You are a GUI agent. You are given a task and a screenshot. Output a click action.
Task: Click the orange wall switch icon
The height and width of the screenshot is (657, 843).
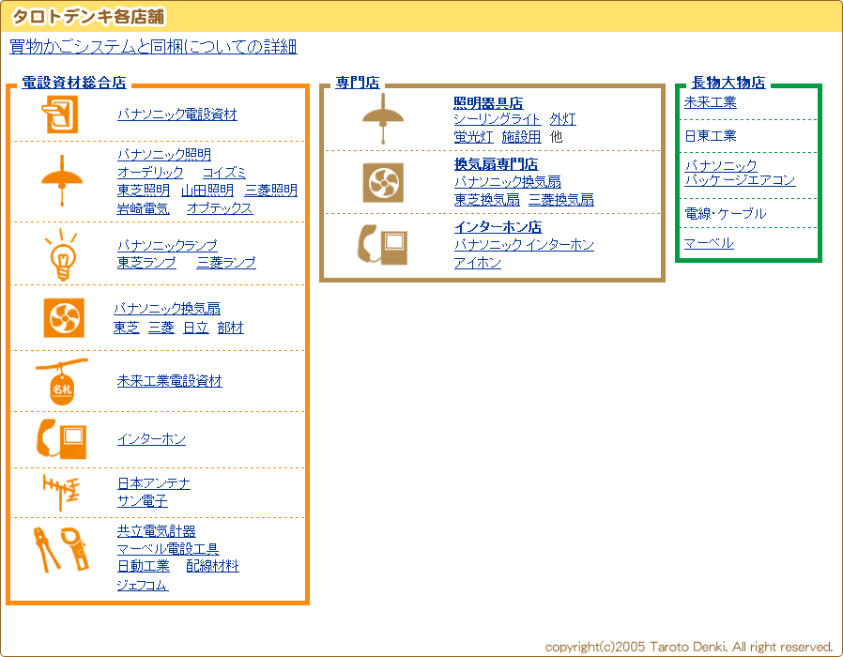pyautogui.click(x=60, y=115)
